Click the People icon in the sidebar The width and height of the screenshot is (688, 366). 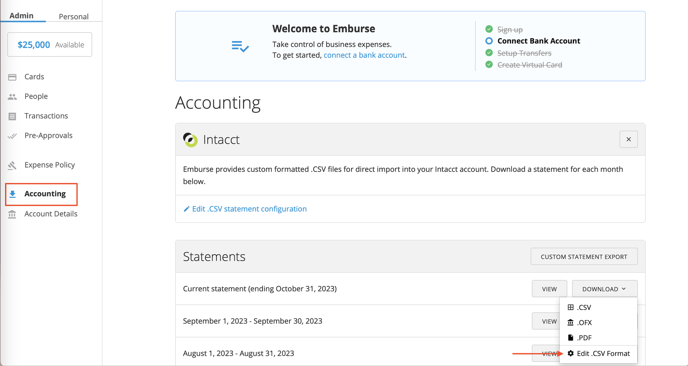click(x=13, y=96)
